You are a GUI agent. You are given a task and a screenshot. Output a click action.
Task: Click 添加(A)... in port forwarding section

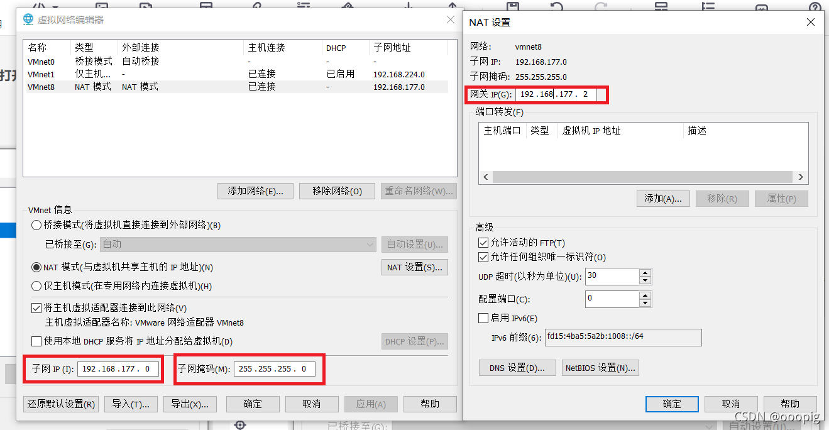tap(663, 199)
